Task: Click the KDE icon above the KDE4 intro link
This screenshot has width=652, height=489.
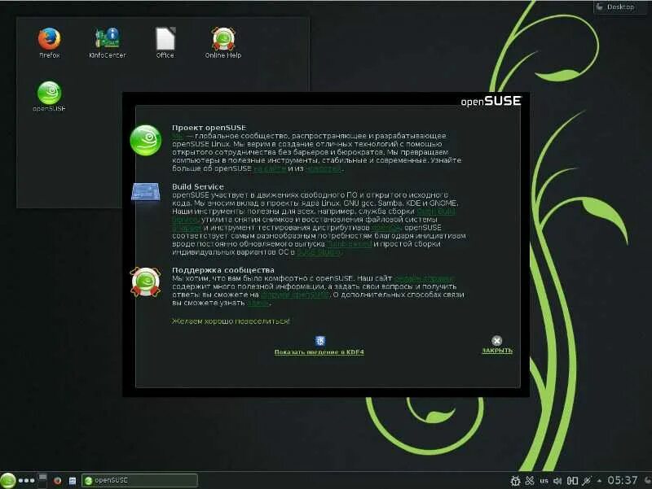Action: [x=319, y=341]
